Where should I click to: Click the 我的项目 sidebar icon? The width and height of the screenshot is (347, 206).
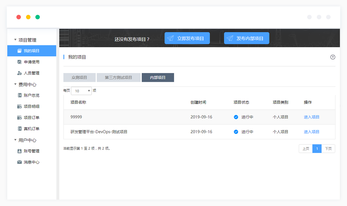(19, 51)
